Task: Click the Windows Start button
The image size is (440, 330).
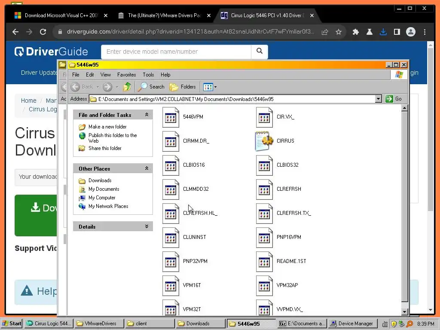Action: (12, 324)
